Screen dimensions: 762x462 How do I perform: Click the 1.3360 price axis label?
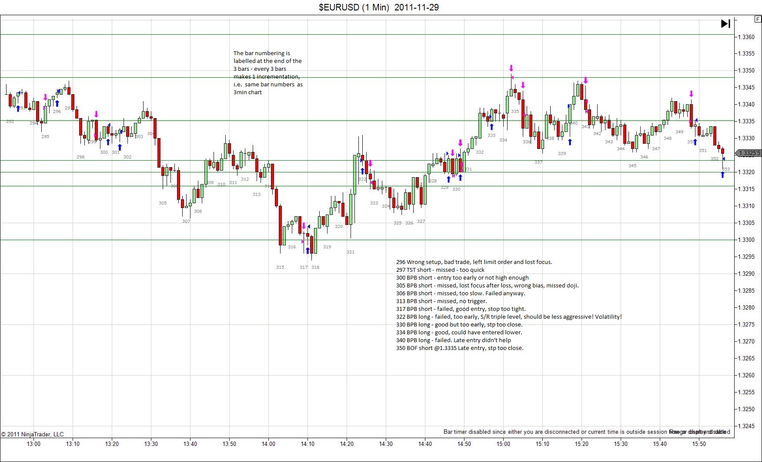[x=746, y=37]
